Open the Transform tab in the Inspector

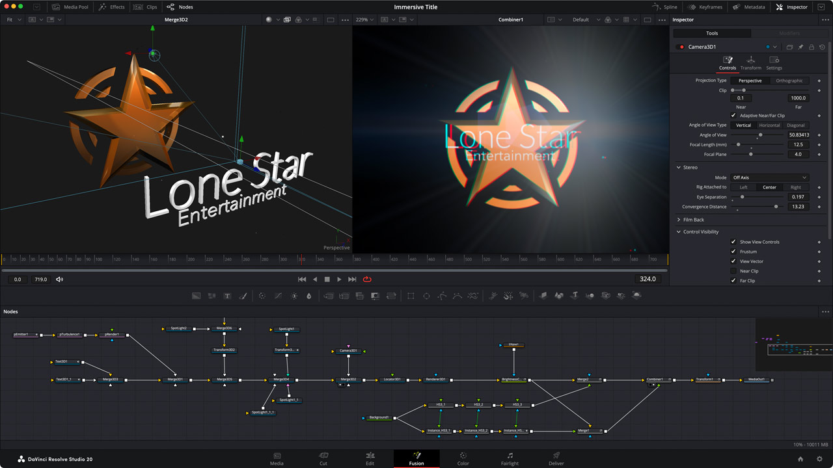[750, 62]
